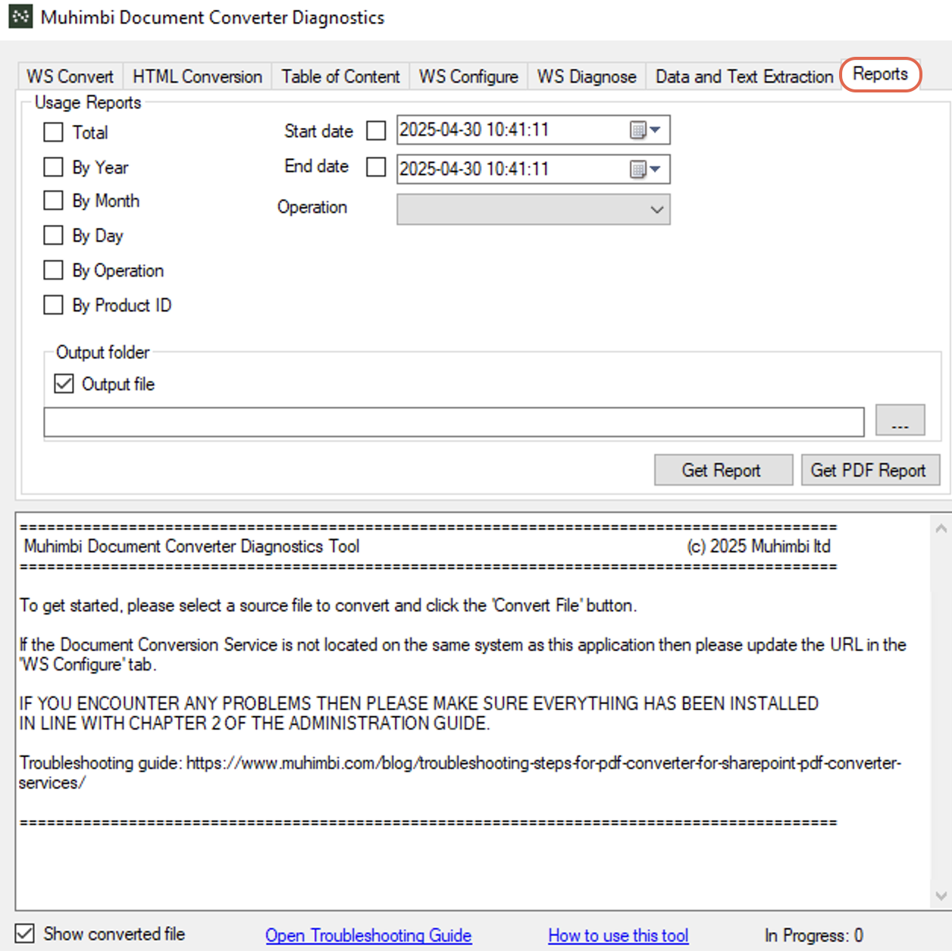Open the Start date calendar picker

point(645,130)
